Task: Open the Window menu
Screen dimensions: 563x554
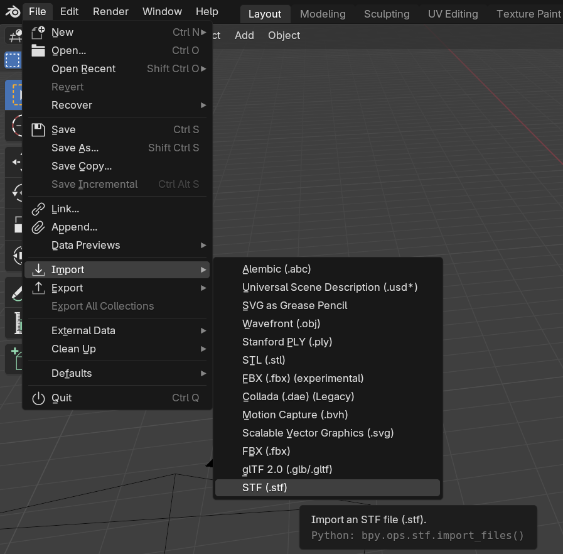Action: click(162, 11)
